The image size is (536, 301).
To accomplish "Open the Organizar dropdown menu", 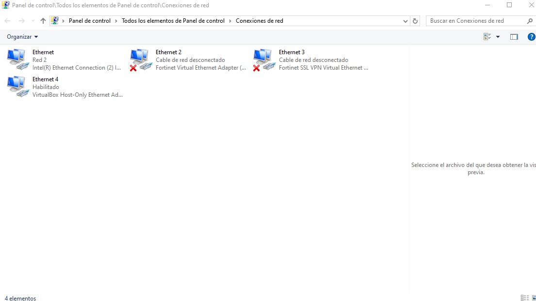I will click(x=22, y=37).
